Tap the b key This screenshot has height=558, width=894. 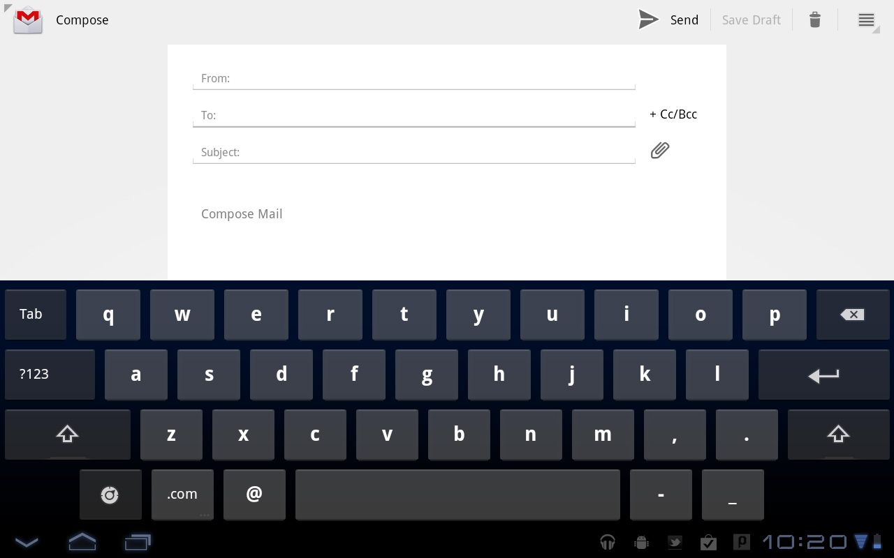[459, 435]
